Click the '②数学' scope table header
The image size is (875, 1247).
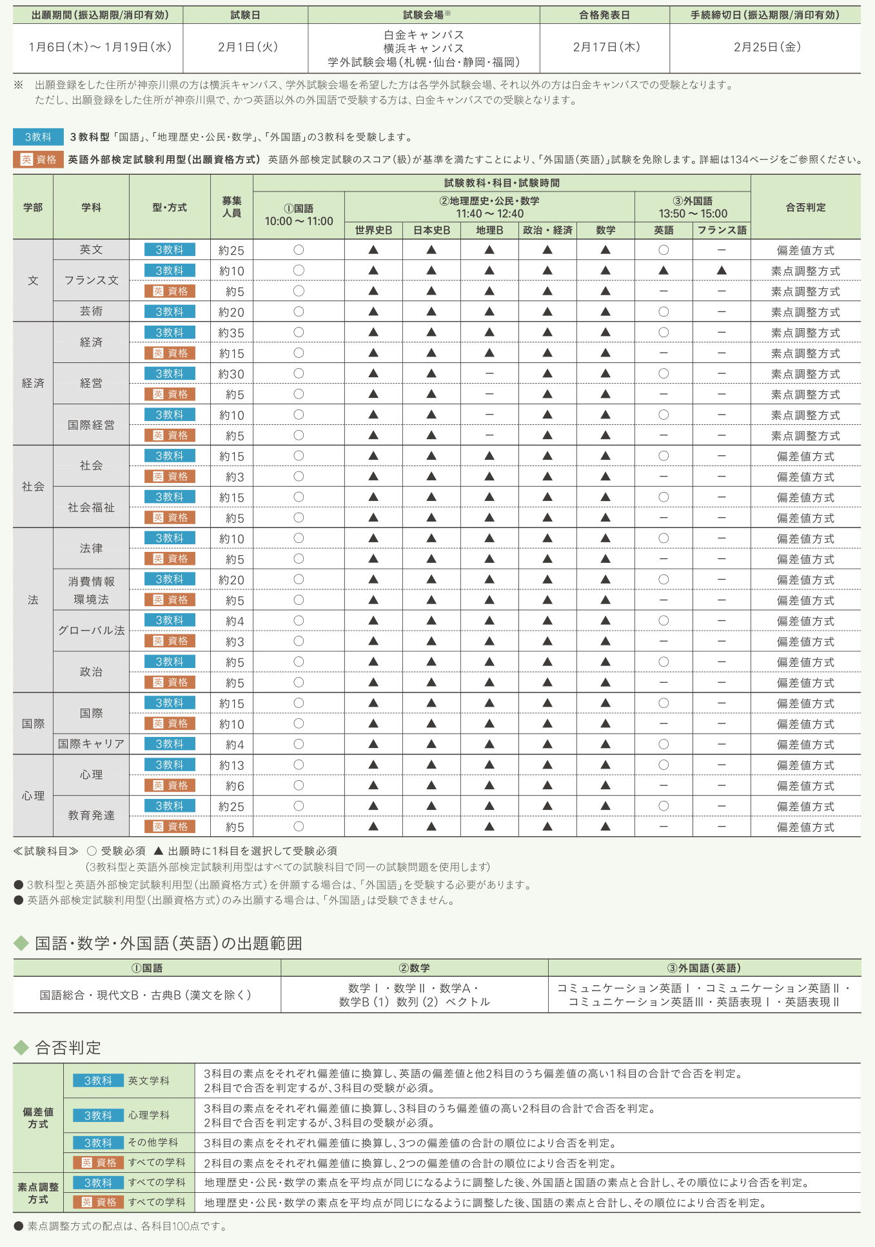[415, 968]
